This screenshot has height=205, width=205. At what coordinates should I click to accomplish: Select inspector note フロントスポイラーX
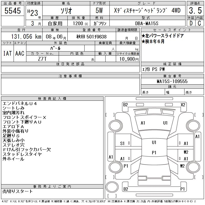coord(24,117)
